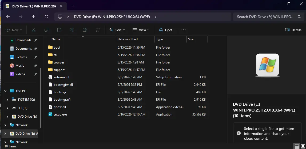
Task: Expand the EFI (D:) drive node
Action: (7, 108)
